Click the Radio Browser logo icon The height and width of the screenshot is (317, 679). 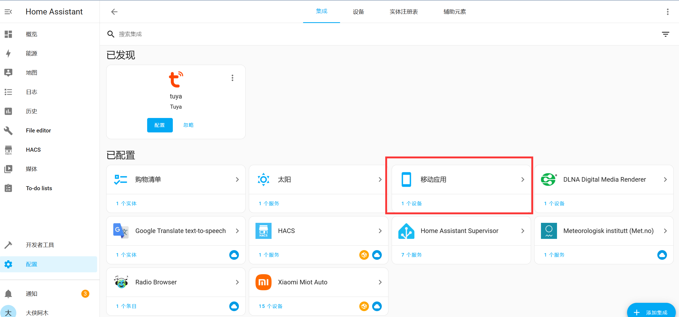point(121,282)
